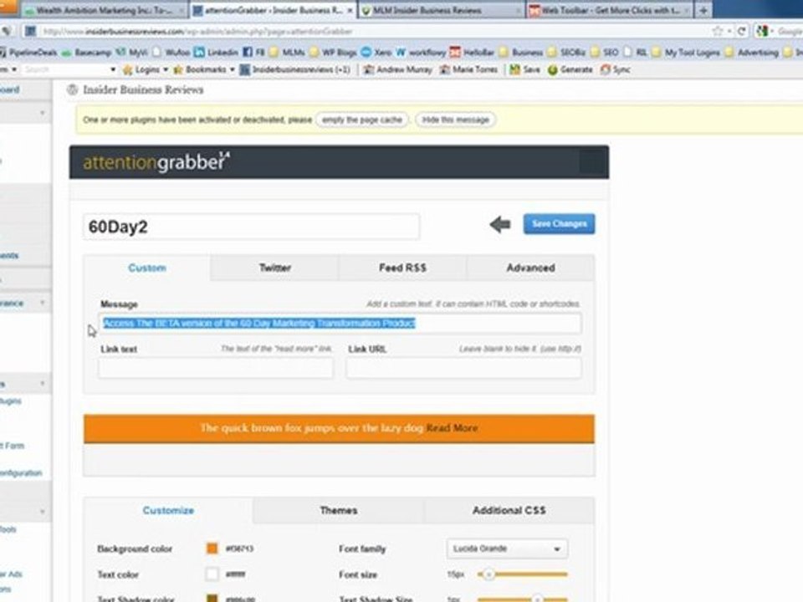Image resolution: width=803 pixels, height=602 pixels.
Task: Click the Google search engine icon
Action: (763, 31)
